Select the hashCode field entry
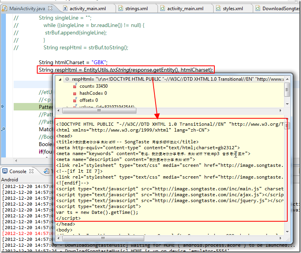This screenshot has height=253, width=301. pos(93,93)
